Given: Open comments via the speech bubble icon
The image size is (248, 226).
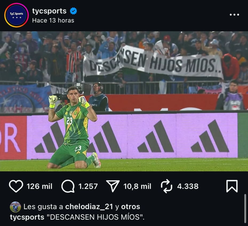Looking at the screenshot, I should pos(68,186).
